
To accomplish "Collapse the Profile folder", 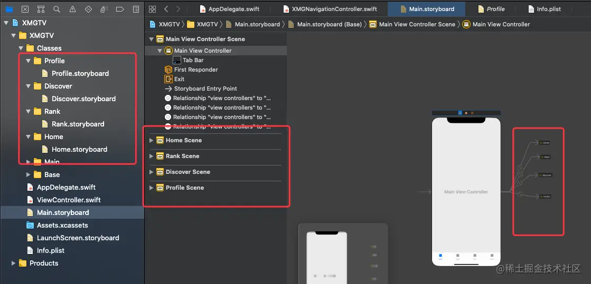I will tap(29, 61).
